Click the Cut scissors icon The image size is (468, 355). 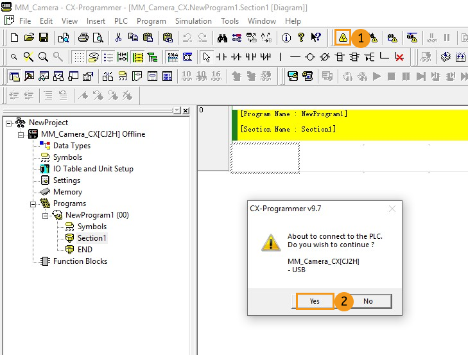point(119,38)
